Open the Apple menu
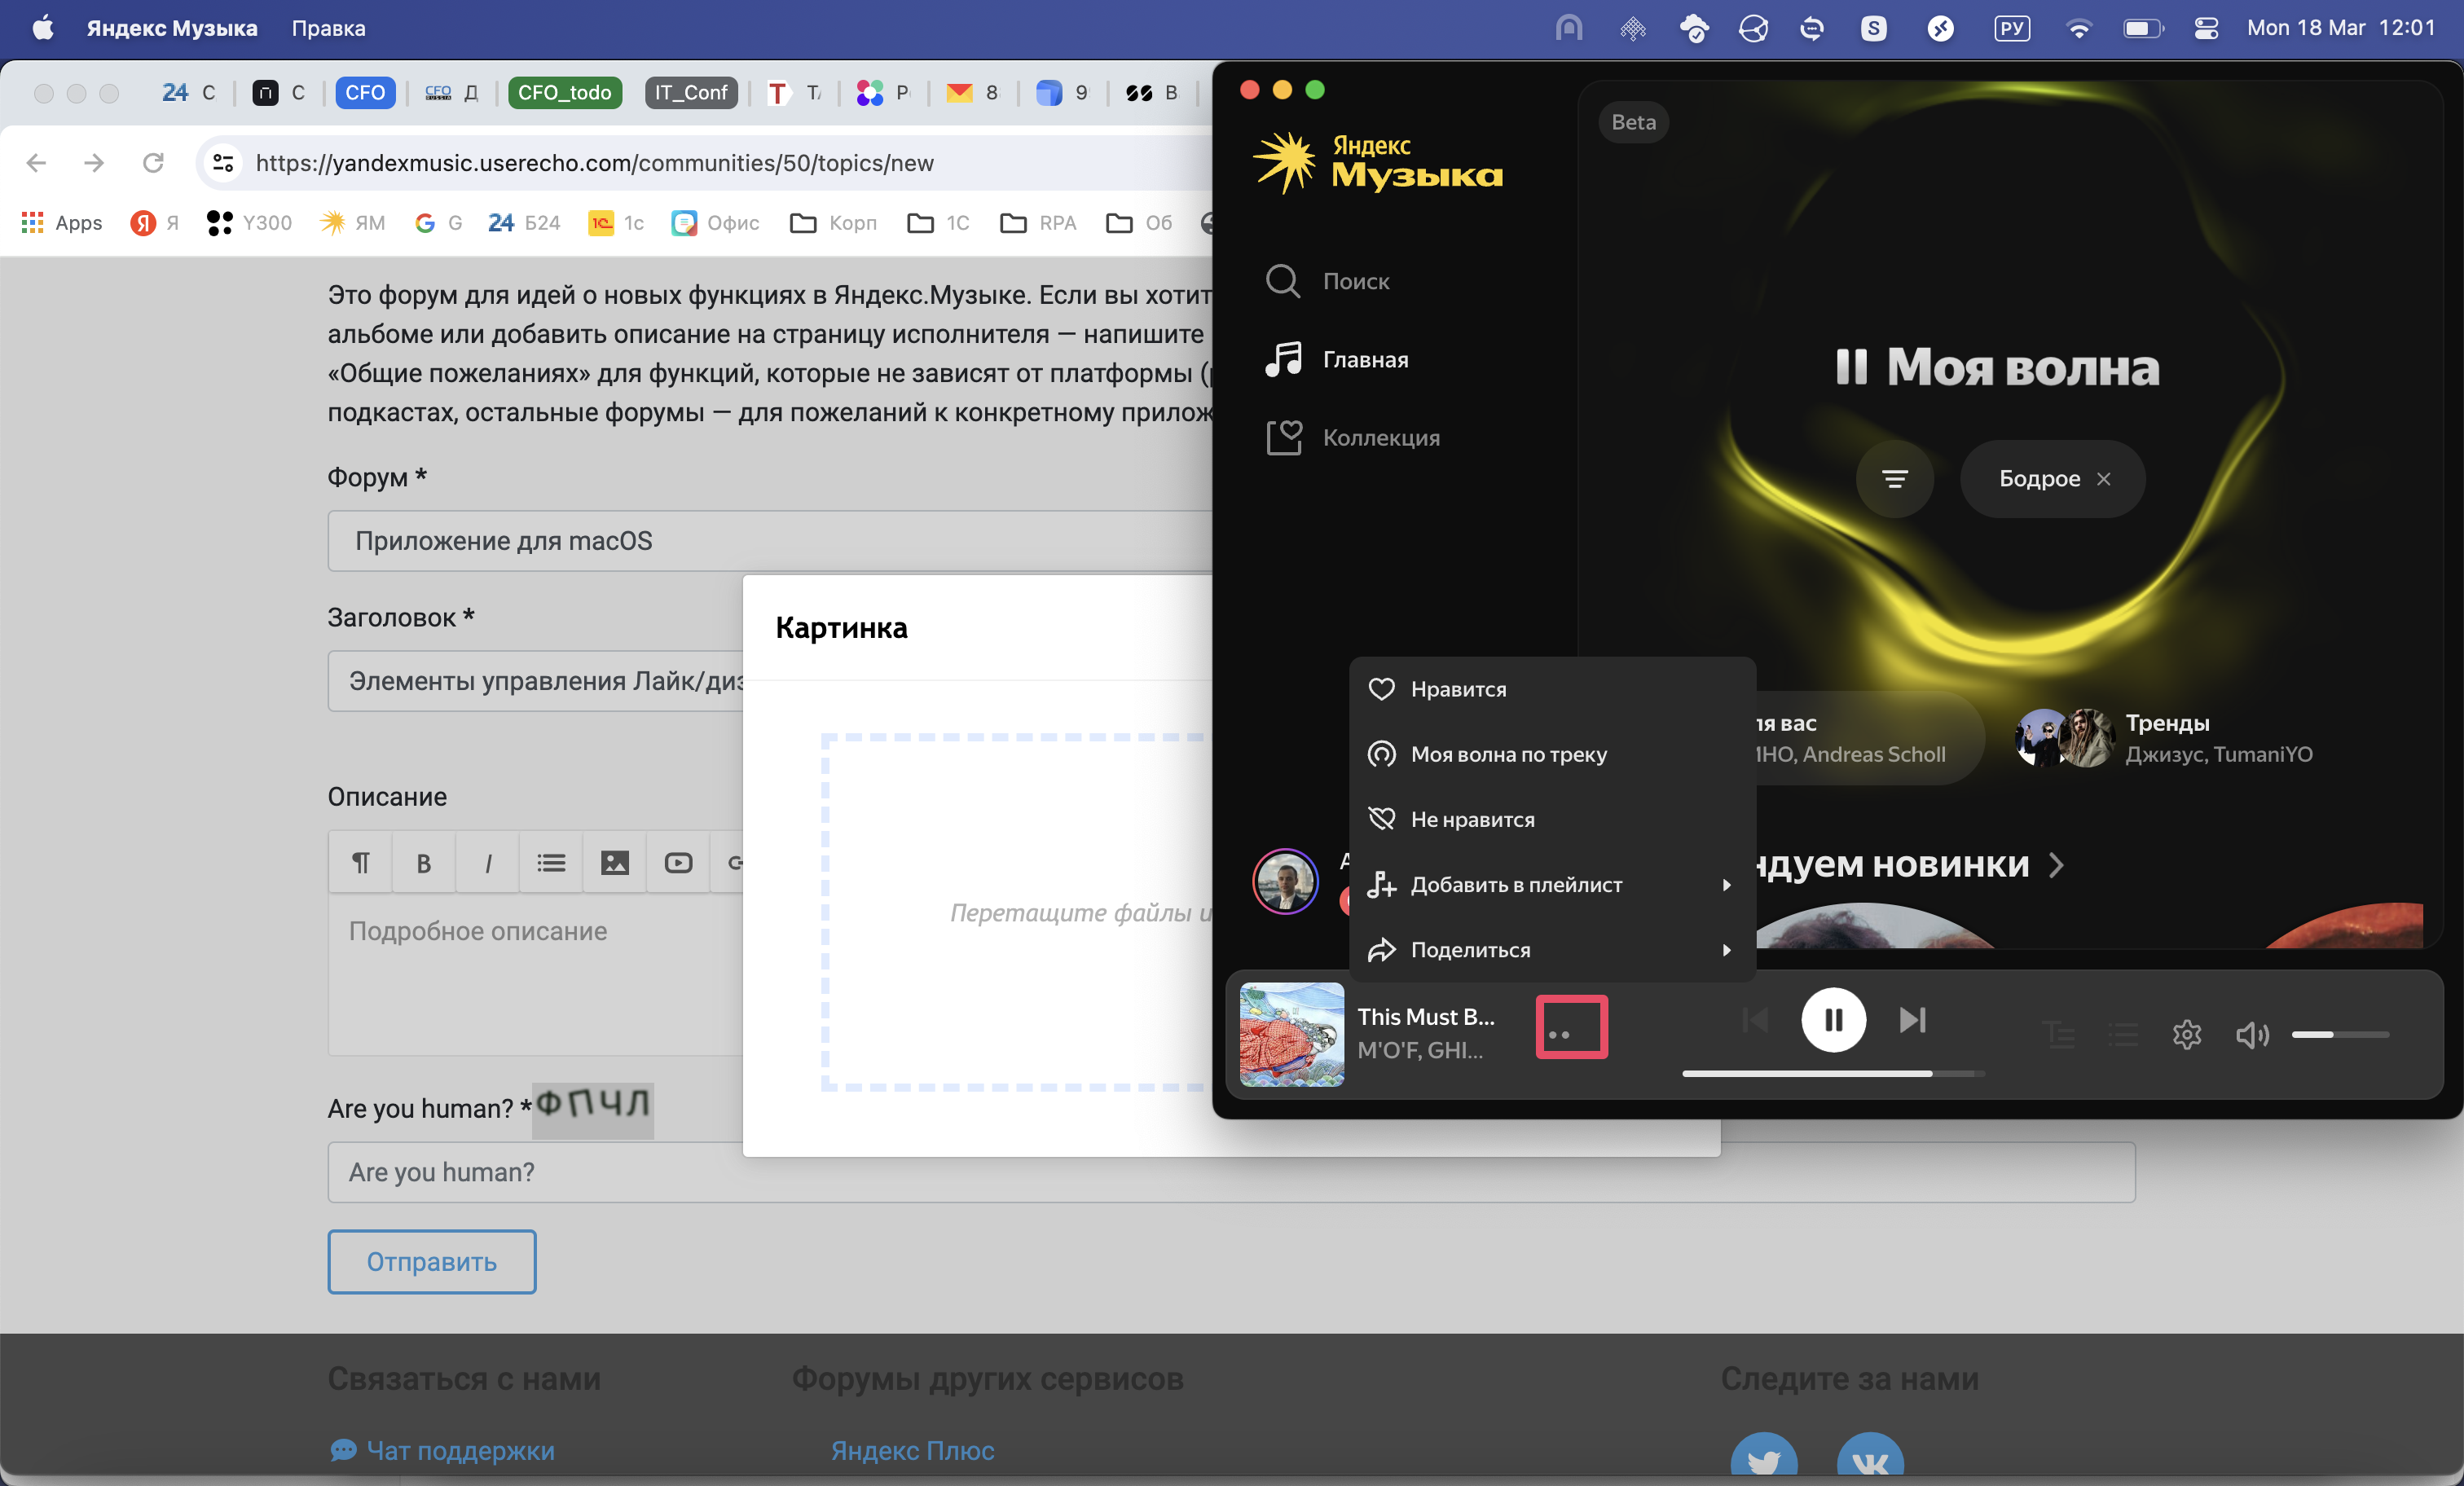 click(x=43, y=28)
